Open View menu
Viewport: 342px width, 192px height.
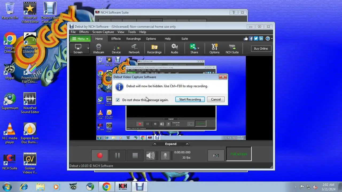(121, 32)
